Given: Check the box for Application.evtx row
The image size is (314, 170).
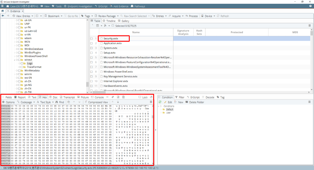Looking at the screenshot, I should pos(91,43).
